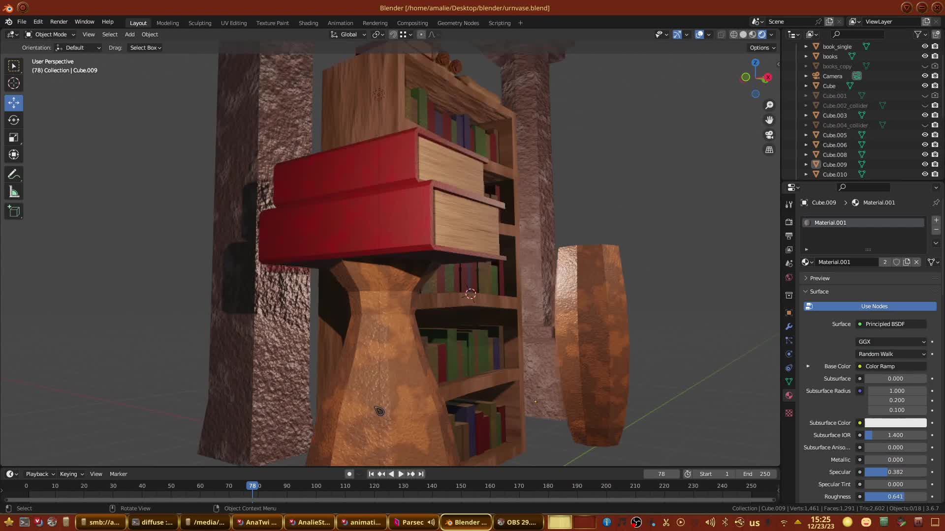
Task: Activate the Measure tool
Action: [14, 192]
